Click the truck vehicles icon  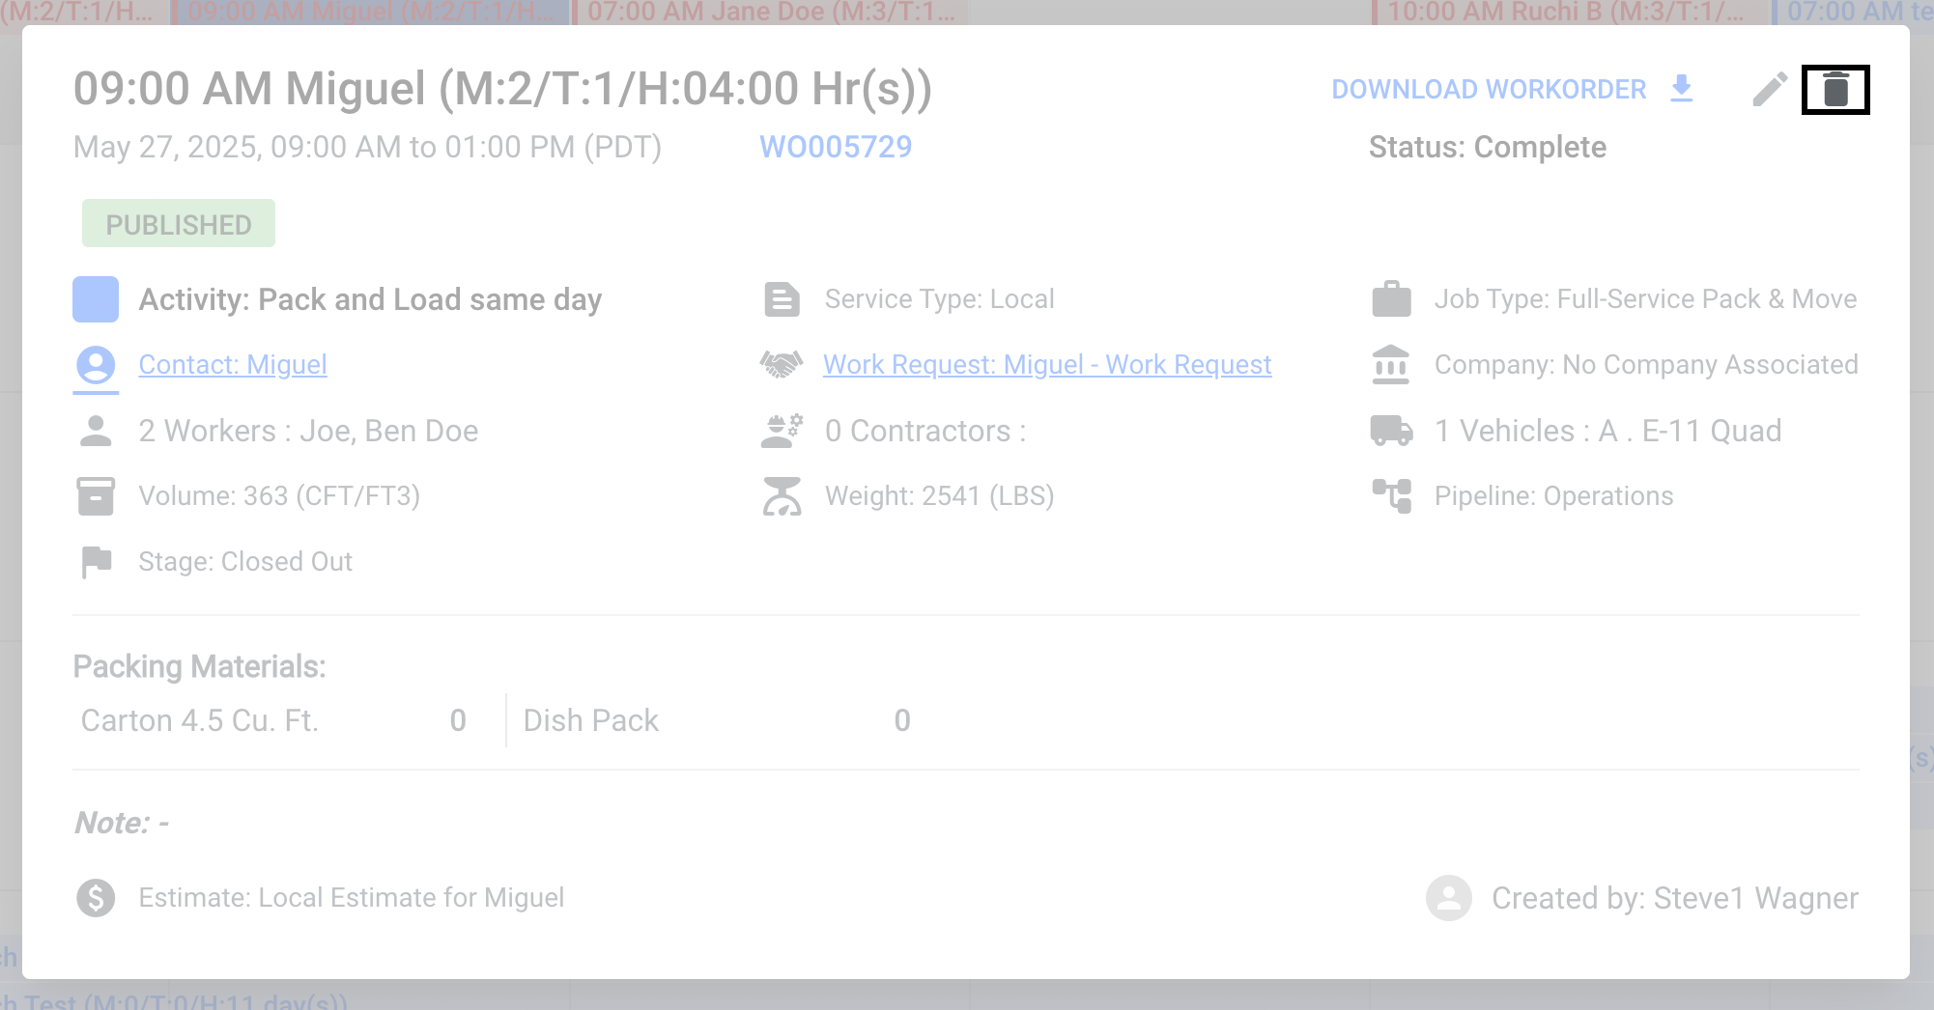(1391, 431)
